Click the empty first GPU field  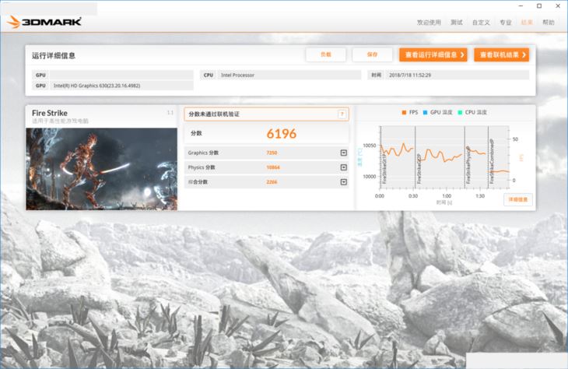coord(121,75)
